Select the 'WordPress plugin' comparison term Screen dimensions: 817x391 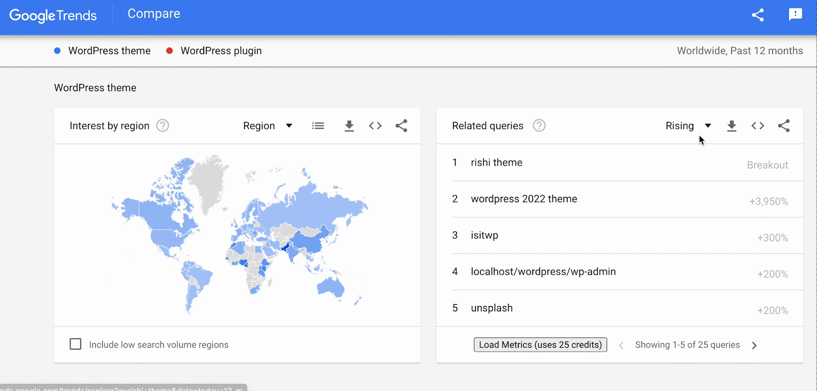[x=221, y=51]
